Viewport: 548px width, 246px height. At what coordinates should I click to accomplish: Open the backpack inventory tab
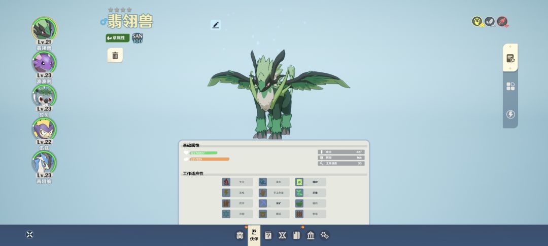coord(239,235)
